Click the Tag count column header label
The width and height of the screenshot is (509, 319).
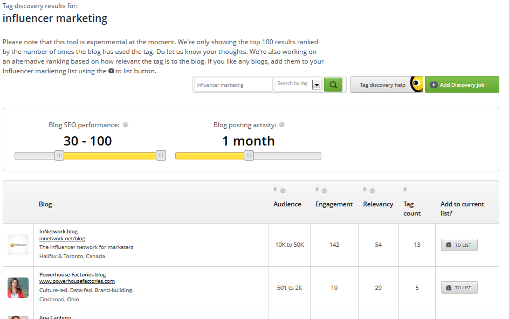point(412,209)
